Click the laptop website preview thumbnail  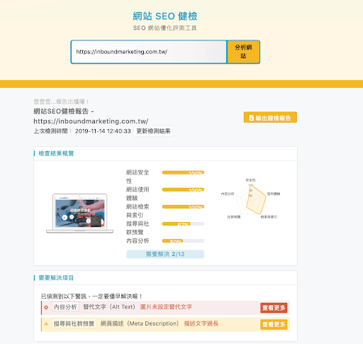coord(79,213)
